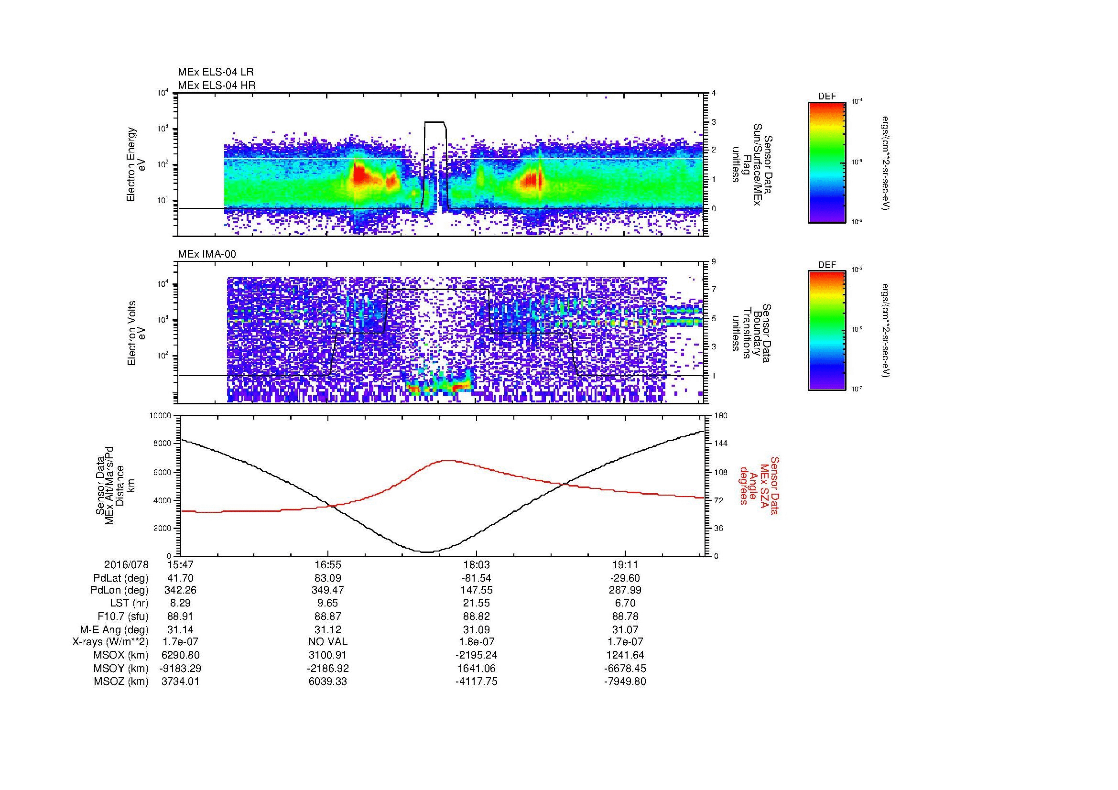Click the date label '2016/078'
Viewport: 1118px width, 790px height.
click(x=126, y=564)
